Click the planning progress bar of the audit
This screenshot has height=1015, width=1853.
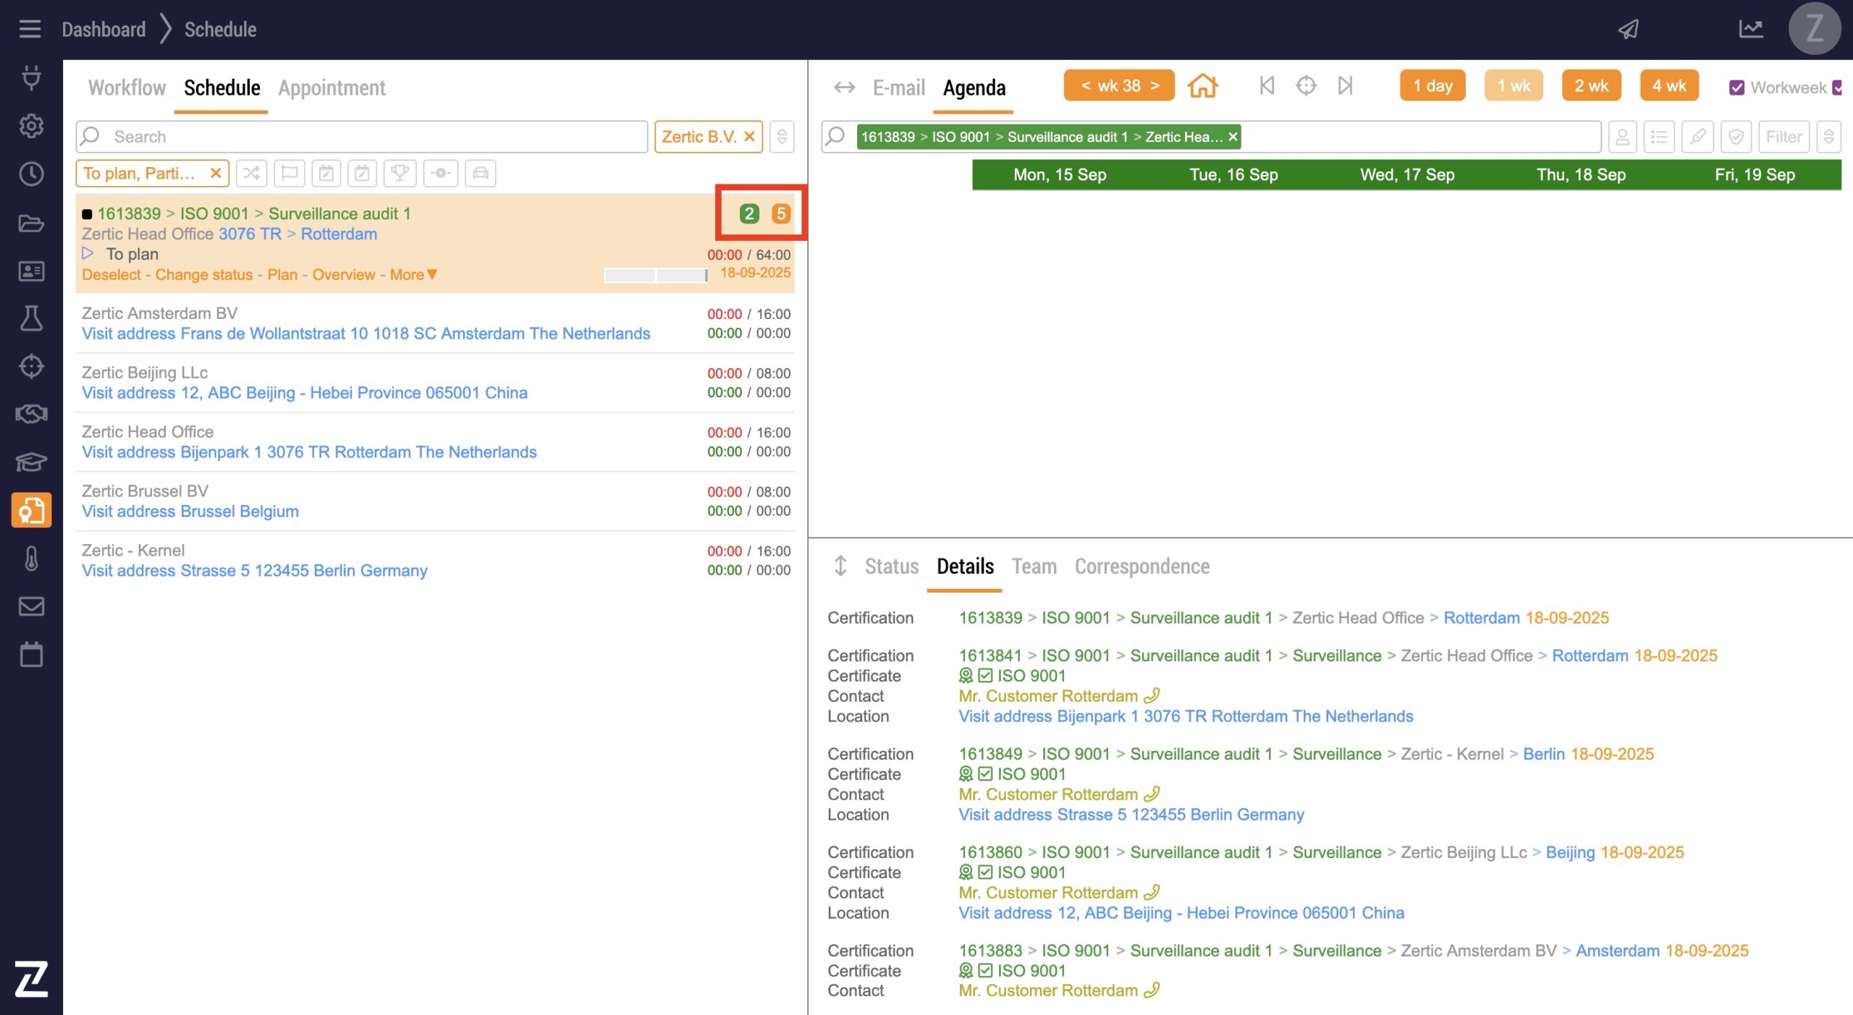point(655,275)
